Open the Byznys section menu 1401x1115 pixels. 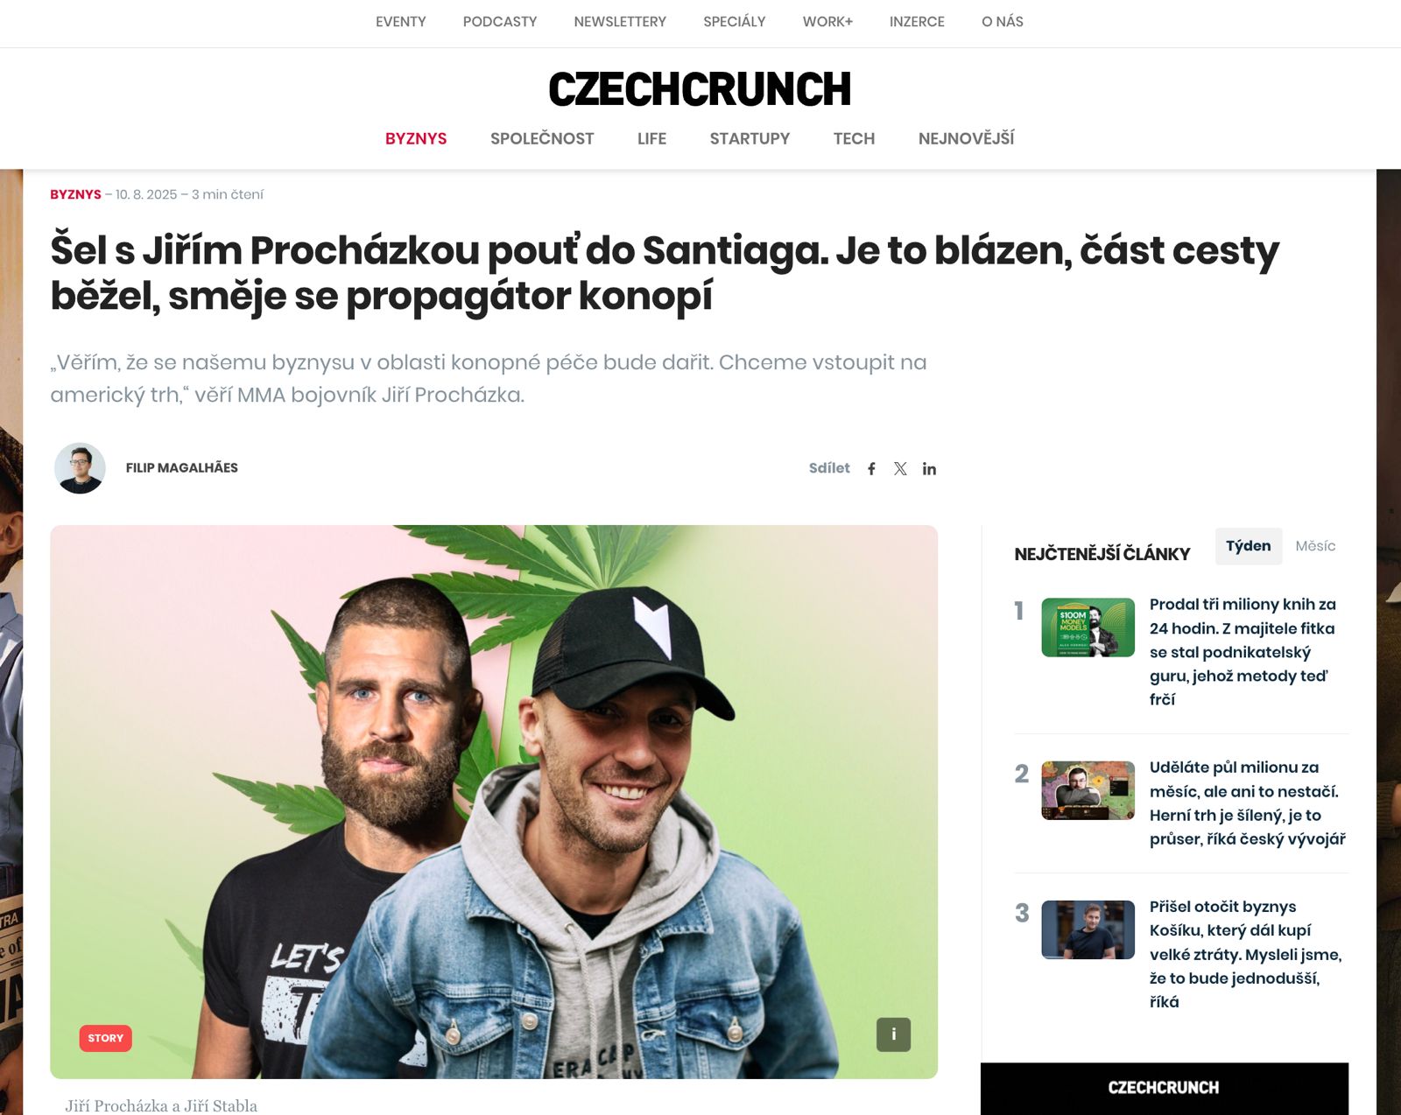416,138
